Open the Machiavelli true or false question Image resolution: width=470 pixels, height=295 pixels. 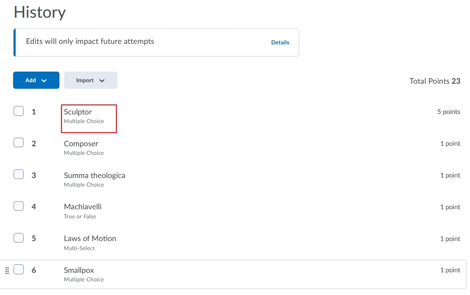[83, 207]
